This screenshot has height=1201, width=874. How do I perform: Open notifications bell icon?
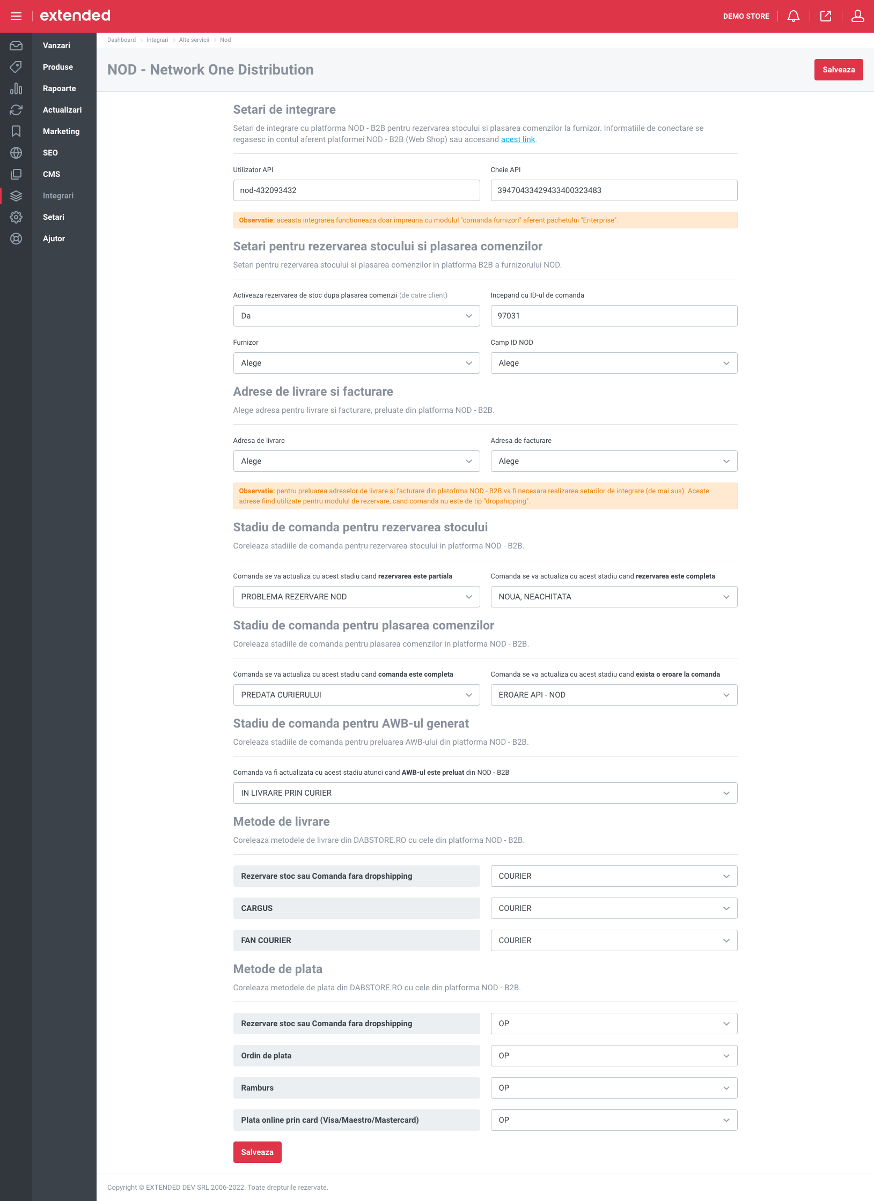pos(794,16)
